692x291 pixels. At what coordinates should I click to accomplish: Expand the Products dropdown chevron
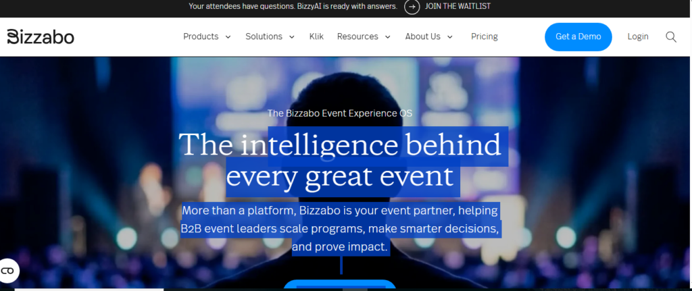(x=228, y=37)
